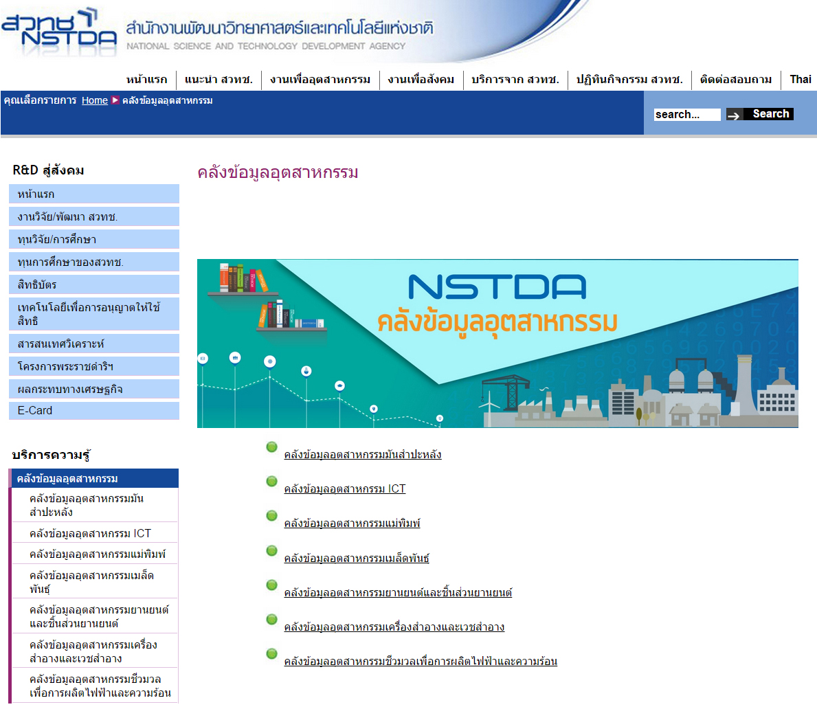Click the green bullet beside คลังข้อมูลอุตสาหกรรมมันสำปะหลัง
817x709 pixels.
[271, 447]
